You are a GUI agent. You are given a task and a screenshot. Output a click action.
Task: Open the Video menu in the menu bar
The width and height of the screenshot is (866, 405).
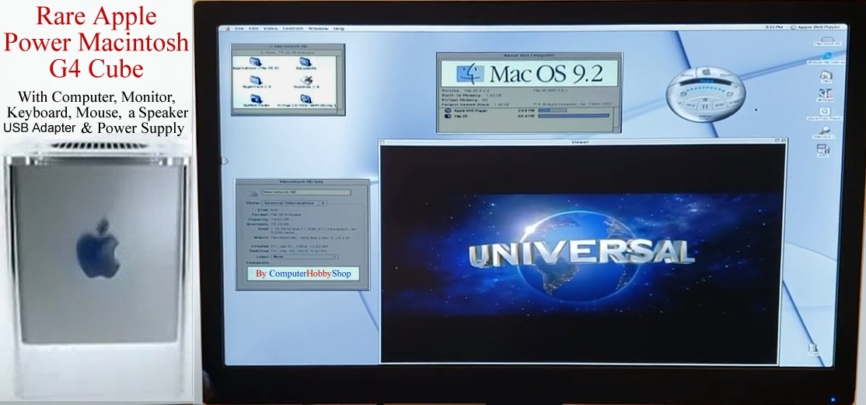(270, 28)
